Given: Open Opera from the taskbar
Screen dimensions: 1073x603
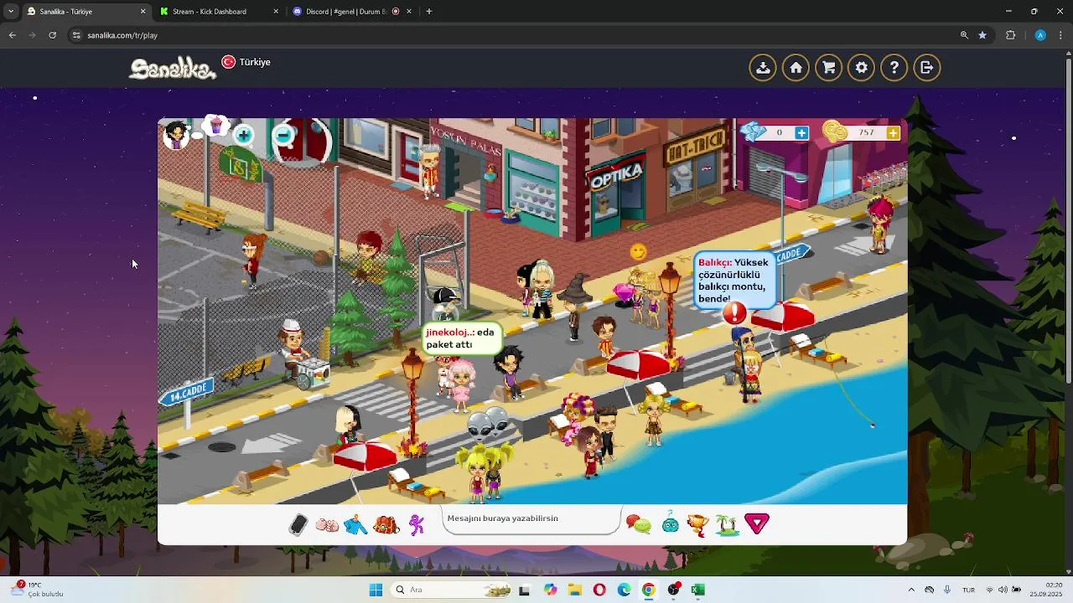Looking at the screenshot, I should [x=599, y=590].
